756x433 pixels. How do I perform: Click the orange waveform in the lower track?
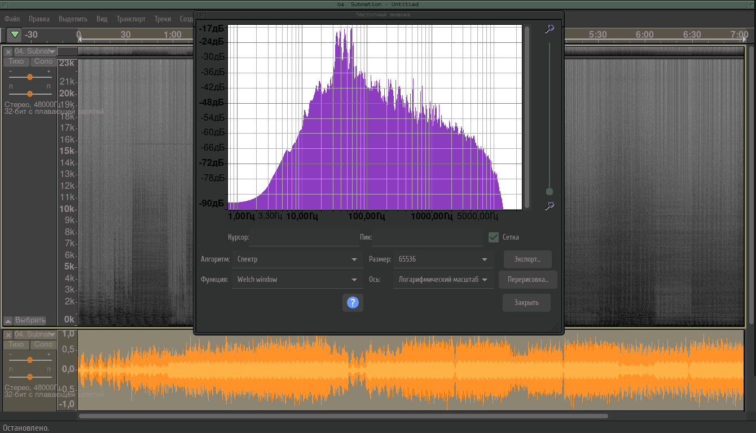(x=411, y=370)
